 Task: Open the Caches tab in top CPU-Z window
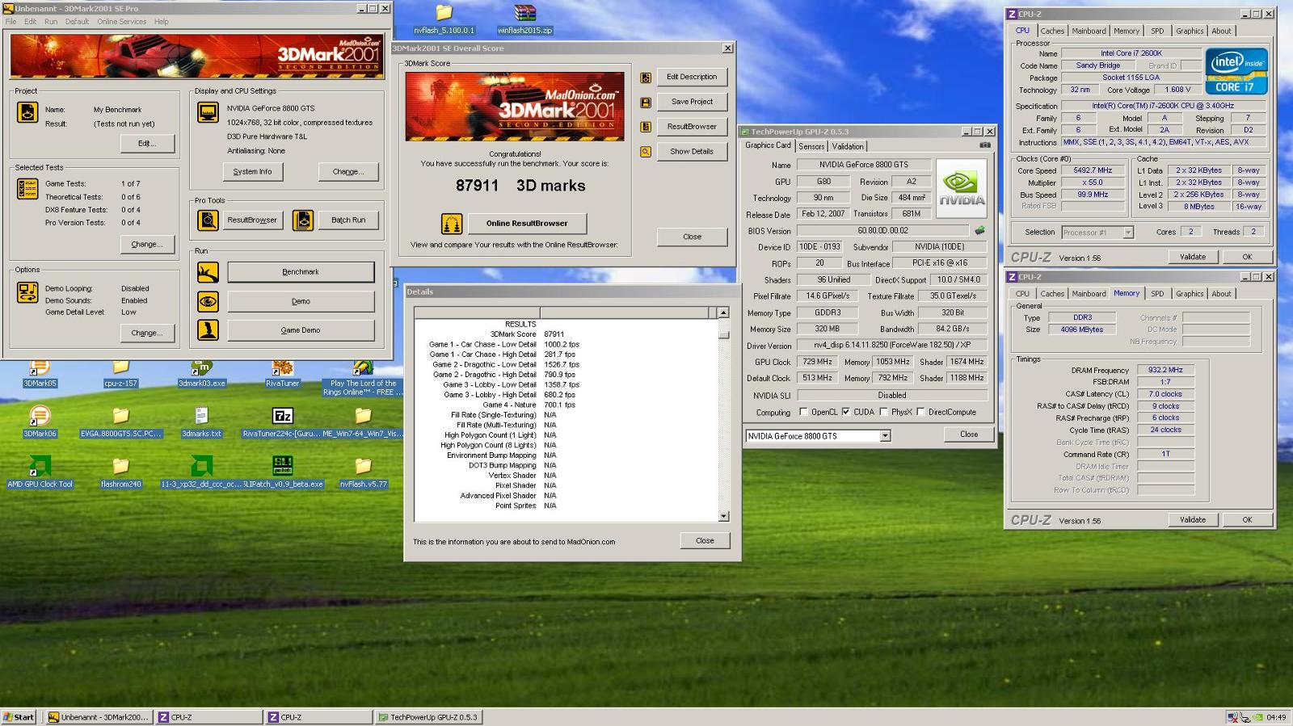click(x=1052, y=31)
